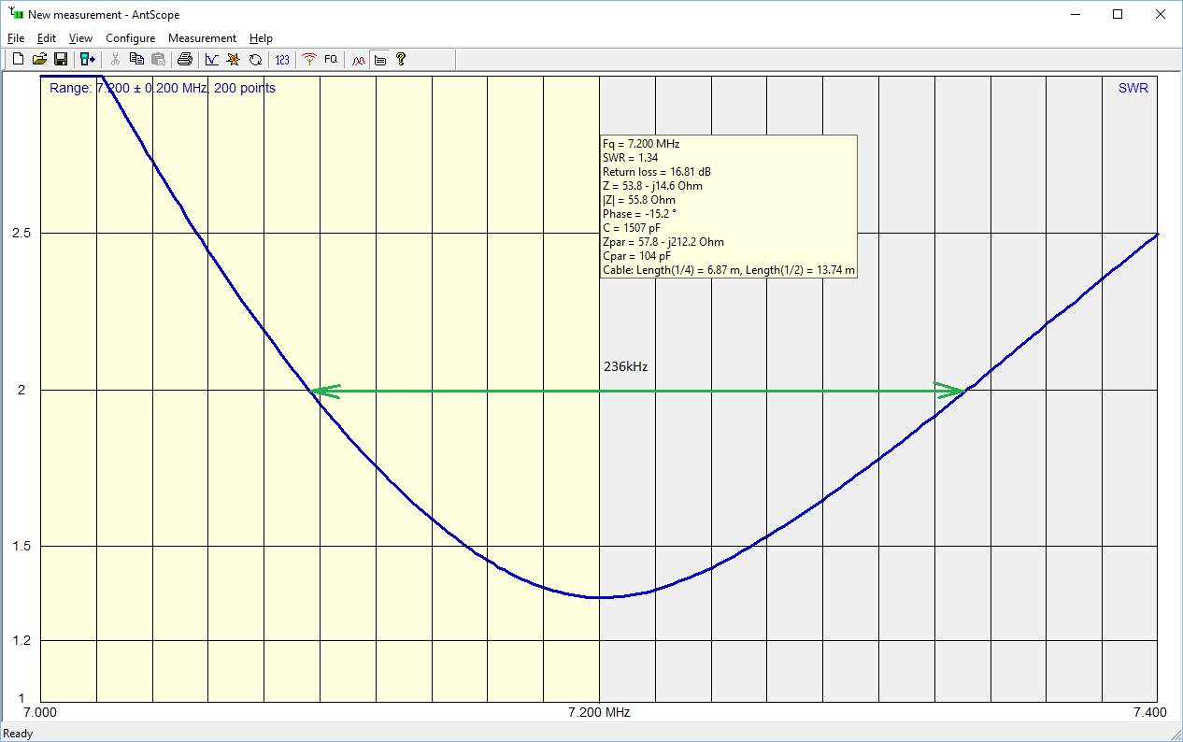Screen dimensions: 1183x742
Task: Click the blue 123 numbers icon
Action: point(282,60)
